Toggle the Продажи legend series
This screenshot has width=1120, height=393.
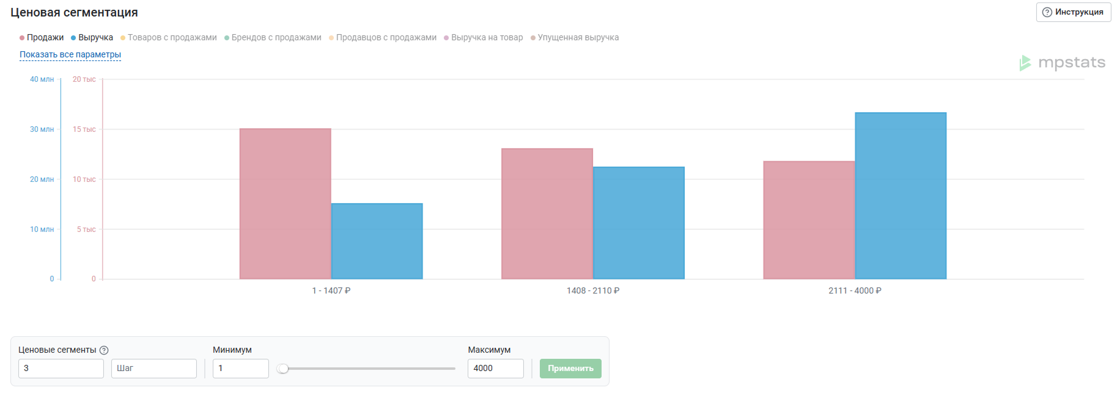point(42,38)
